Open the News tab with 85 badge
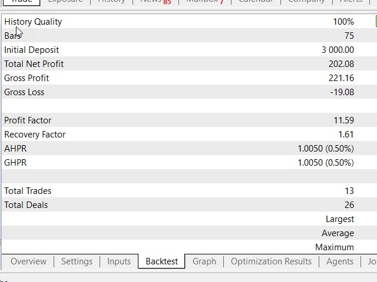Image resolution: width=377 pixels, height=282 pixels. point(156,1)
